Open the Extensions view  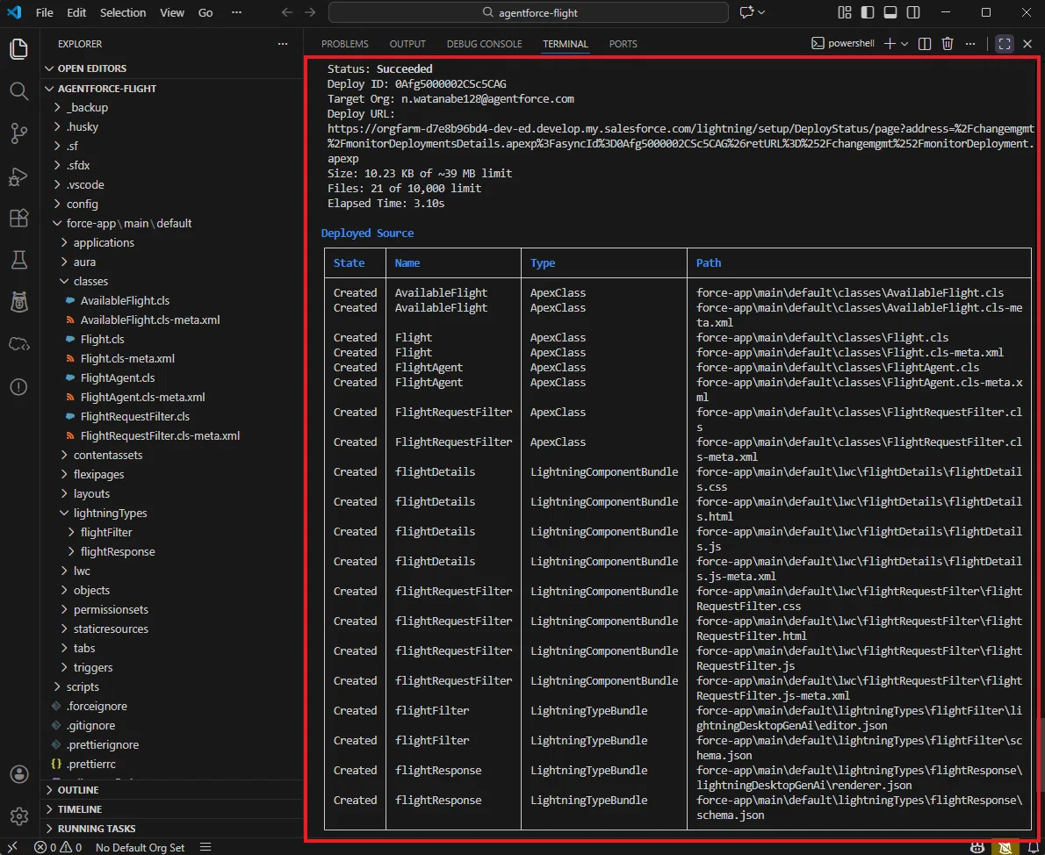18,218
